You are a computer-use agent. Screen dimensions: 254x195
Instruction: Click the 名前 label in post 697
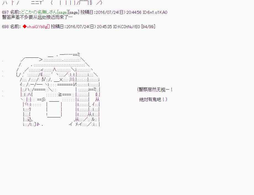[15, 12]
